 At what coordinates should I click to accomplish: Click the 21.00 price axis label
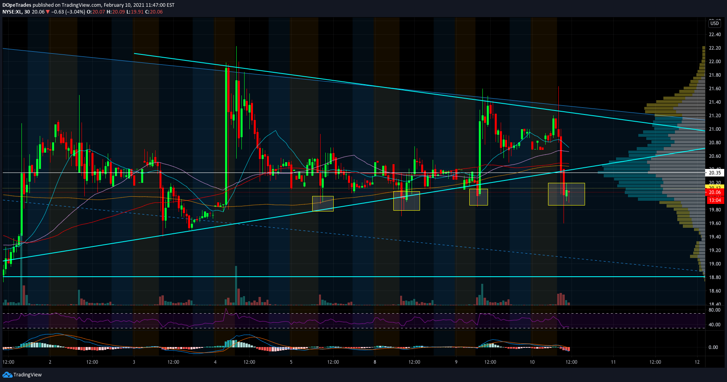[x=715, y=129]
